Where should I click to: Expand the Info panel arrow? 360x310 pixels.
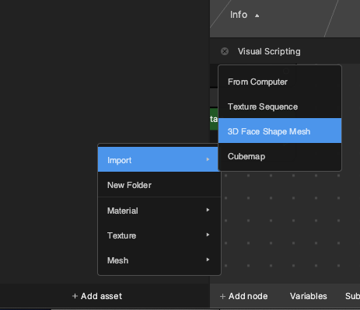tap(257, 16)
